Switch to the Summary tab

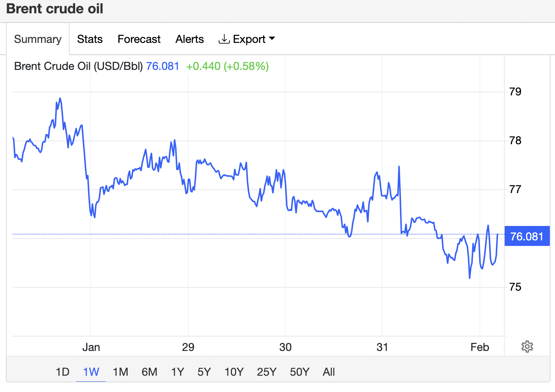pyautogui.click(x=38, y=39)
